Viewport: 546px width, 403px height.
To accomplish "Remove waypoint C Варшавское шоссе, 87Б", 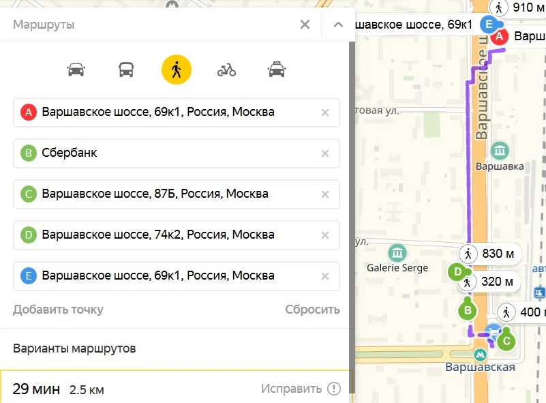I will coord(325,194).
